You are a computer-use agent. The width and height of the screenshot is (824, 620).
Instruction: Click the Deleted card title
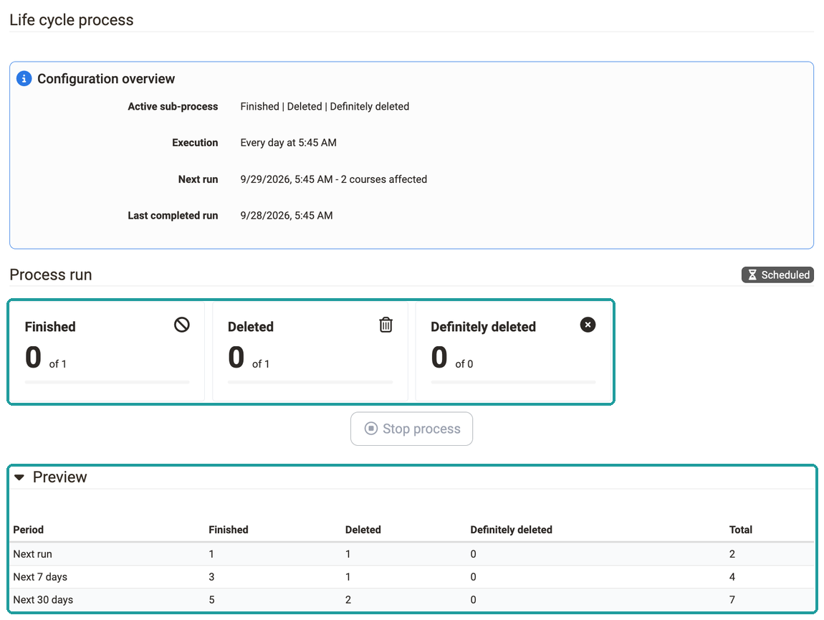[x=251, y=327]
